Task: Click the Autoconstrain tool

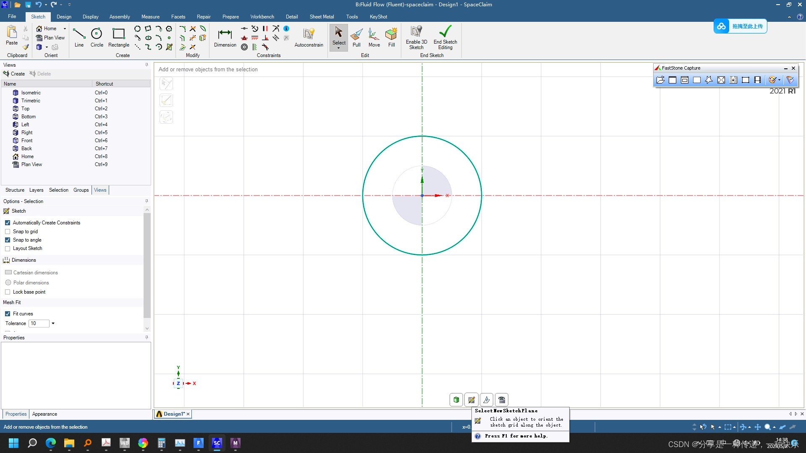Action: click(309, 37)
